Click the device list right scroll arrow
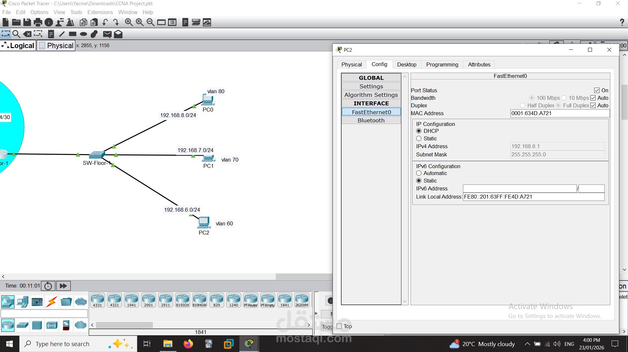This screenshot has height=352, width=628. 309,325
